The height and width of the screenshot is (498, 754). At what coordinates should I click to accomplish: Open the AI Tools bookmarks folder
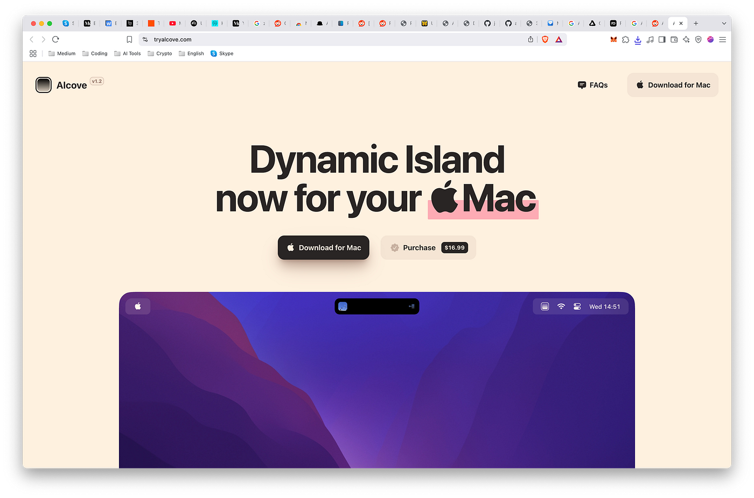pos(127,54)
